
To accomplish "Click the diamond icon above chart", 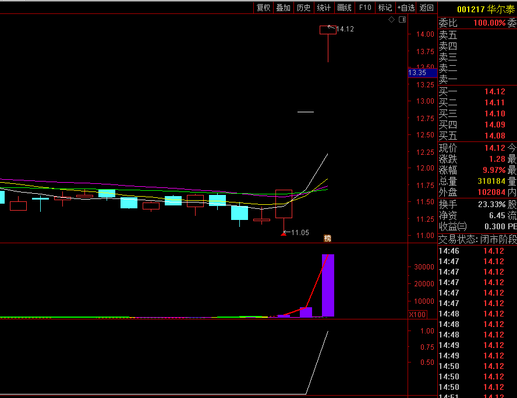I will click(391, 19).
